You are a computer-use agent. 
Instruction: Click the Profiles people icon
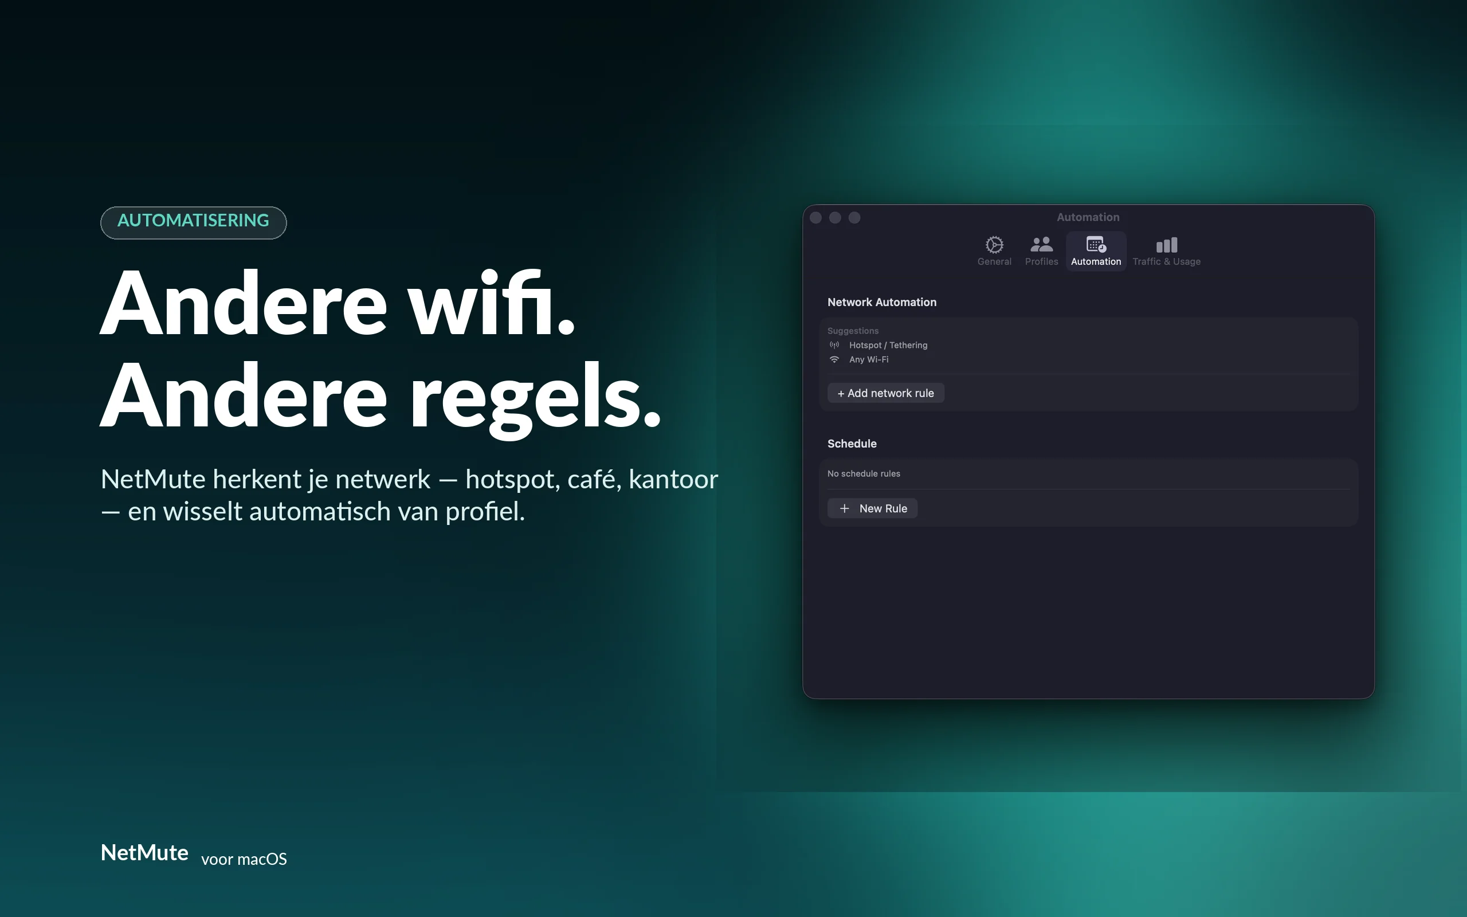point(1041,244)
